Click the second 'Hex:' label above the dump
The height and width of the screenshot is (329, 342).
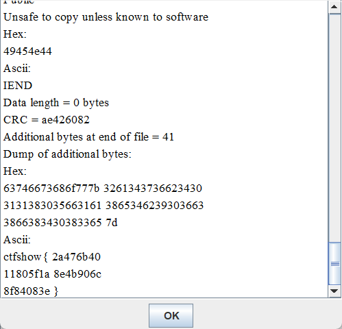pos(15,171)
